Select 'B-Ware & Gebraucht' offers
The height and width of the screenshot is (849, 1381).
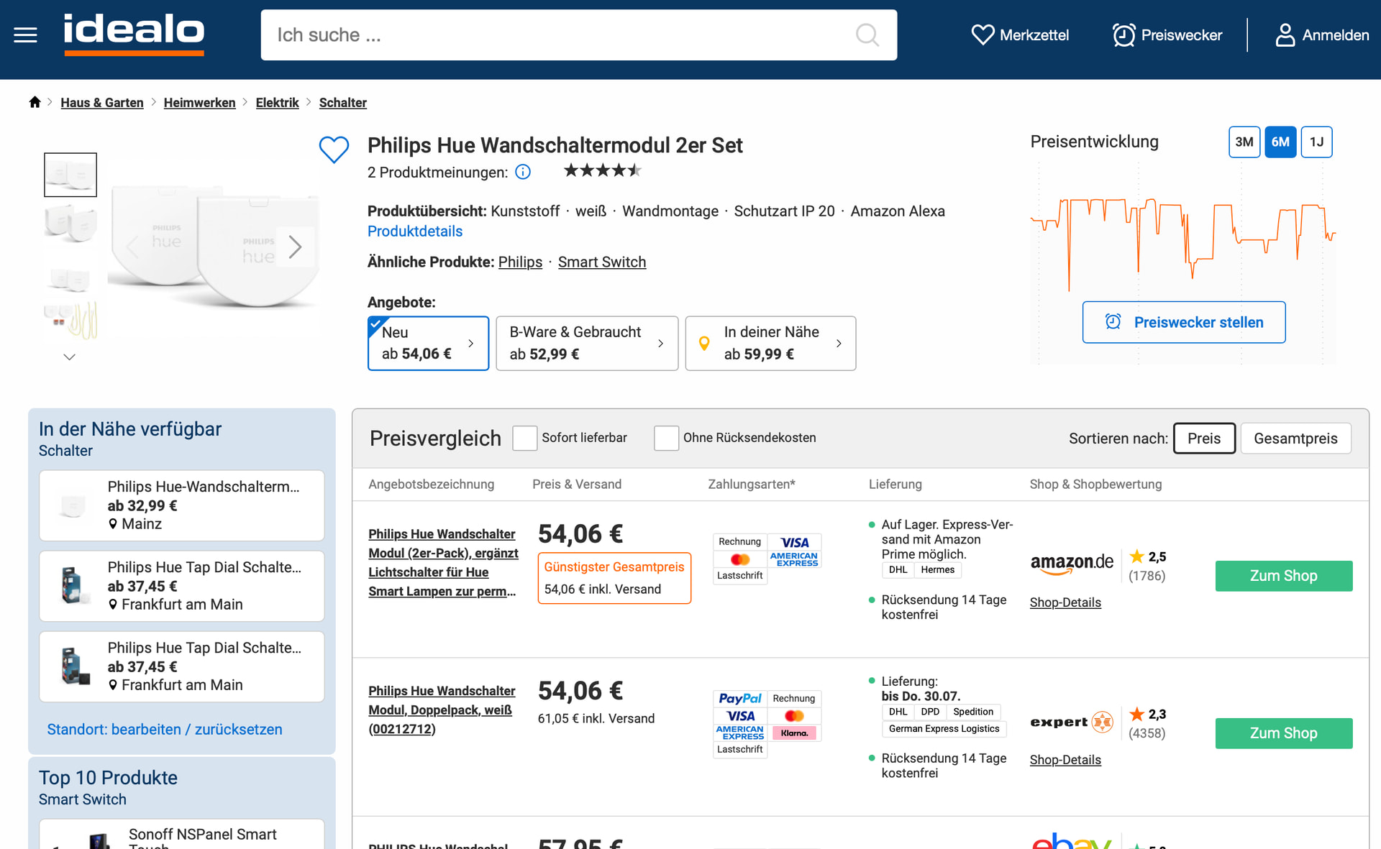tap(587, 343)
